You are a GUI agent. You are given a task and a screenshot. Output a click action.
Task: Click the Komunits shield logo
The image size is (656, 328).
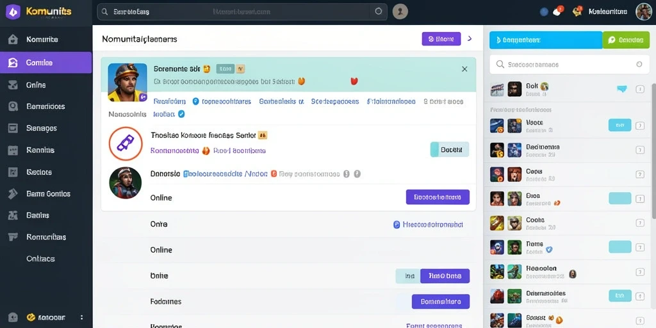(x=13, y=12)
